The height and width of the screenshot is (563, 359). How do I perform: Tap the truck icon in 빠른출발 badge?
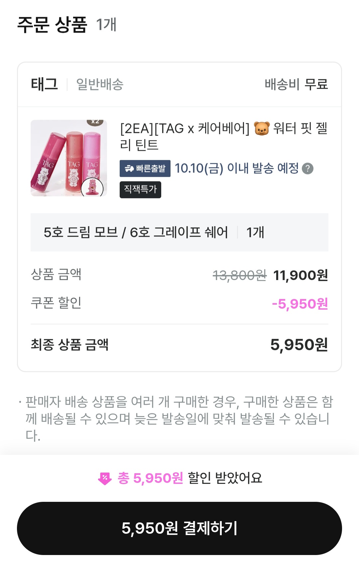click(x=129, y=169)
